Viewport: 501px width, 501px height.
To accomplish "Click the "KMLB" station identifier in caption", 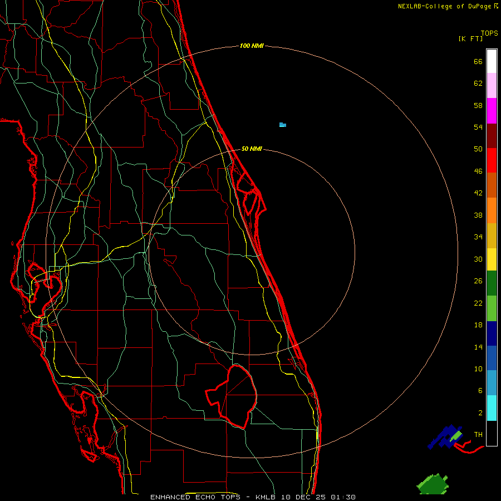I will (267, 497).
